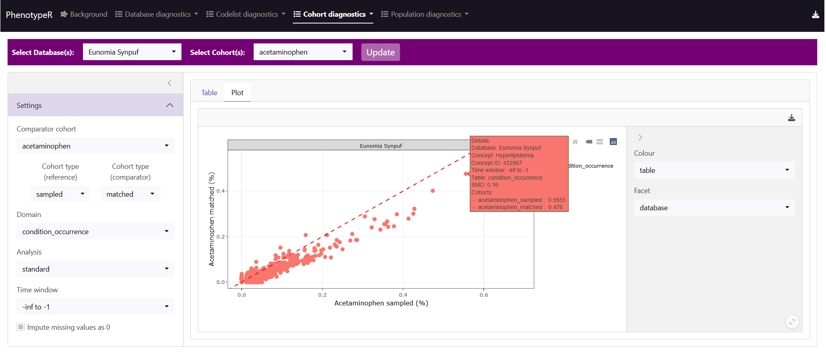Open the Codelist diagnostics menu
The image size is (826, 354).
pyautogui.click(x=246, y=14)
